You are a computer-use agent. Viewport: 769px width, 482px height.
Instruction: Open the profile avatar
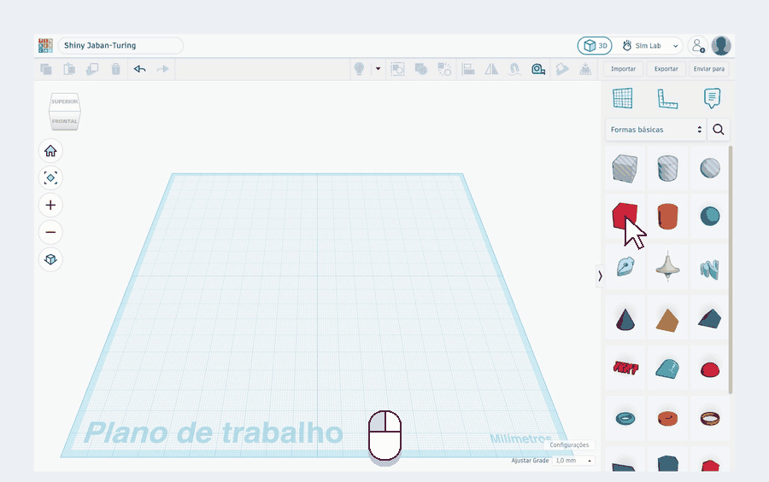721,45
